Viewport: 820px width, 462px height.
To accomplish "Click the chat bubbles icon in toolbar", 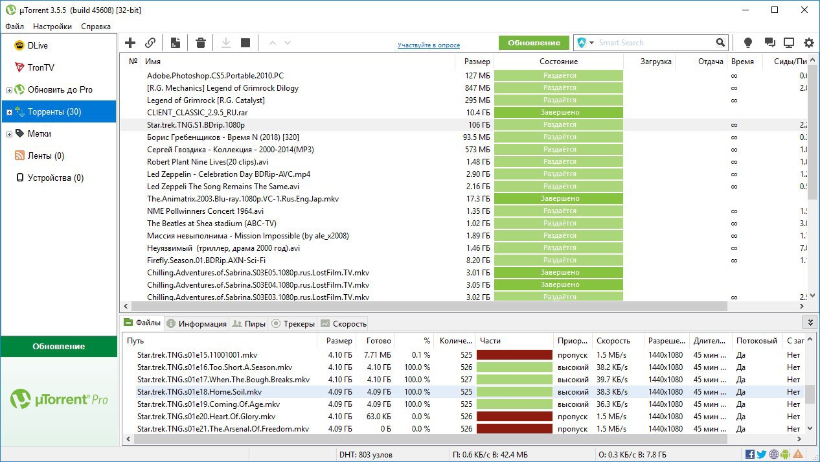I will (769, 43).
